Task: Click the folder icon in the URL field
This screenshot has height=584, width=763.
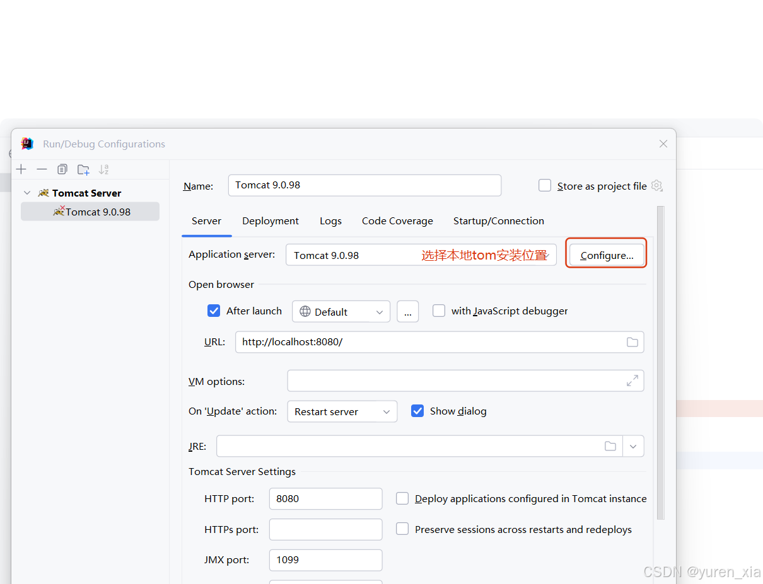Action: (x=632, y=342)
